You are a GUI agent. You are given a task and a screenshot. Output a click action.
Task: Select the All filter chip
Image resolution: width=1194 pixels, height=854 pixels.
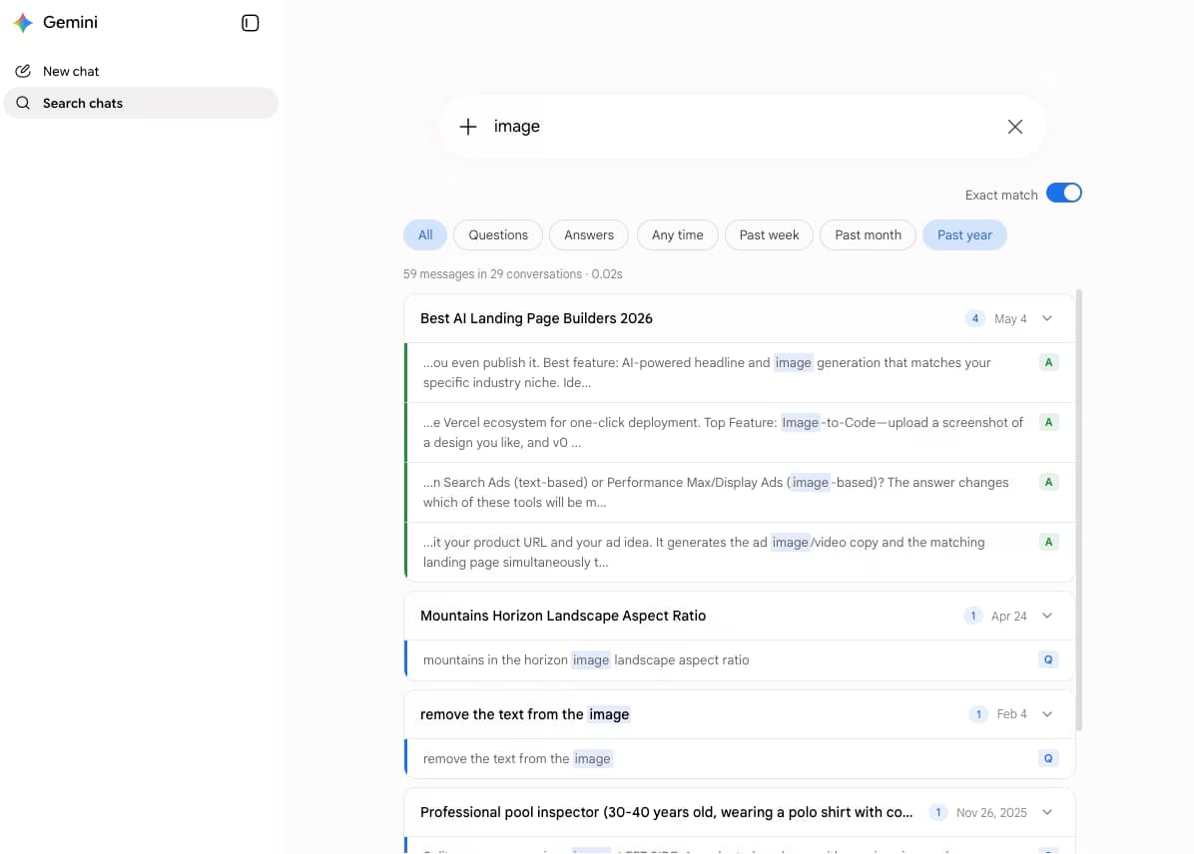(x=425, y=235)
